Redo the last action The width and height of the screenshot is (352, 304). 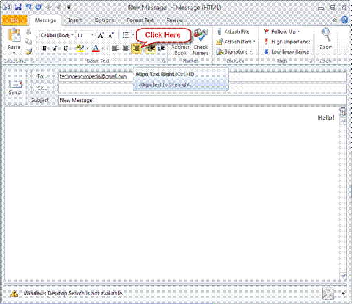pos(38,7)
